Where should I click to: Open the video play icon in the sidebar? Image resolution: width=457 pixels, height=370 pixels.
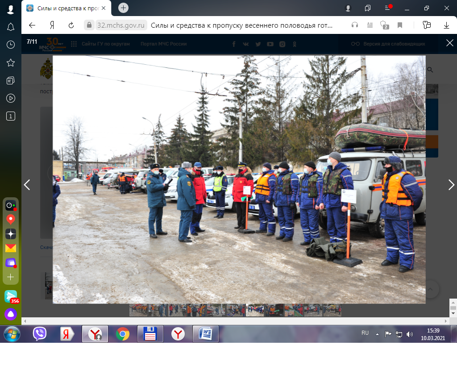click(11, 98)
